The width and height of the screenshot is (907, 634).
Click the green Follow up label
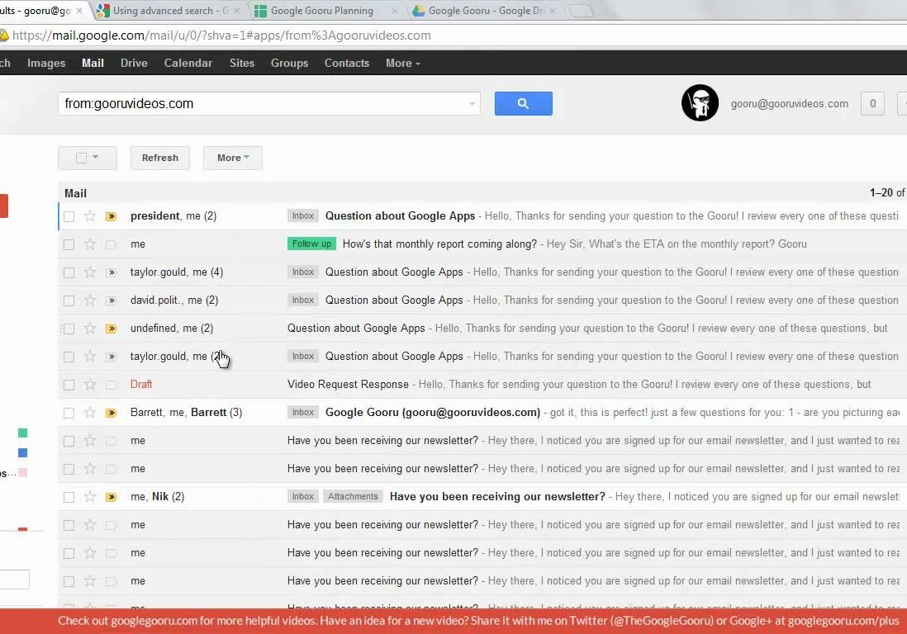tap(311, 244)
